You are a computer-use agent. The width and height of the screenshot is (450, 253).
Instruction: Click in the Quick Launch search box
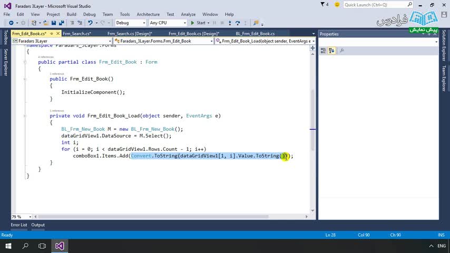375,5
